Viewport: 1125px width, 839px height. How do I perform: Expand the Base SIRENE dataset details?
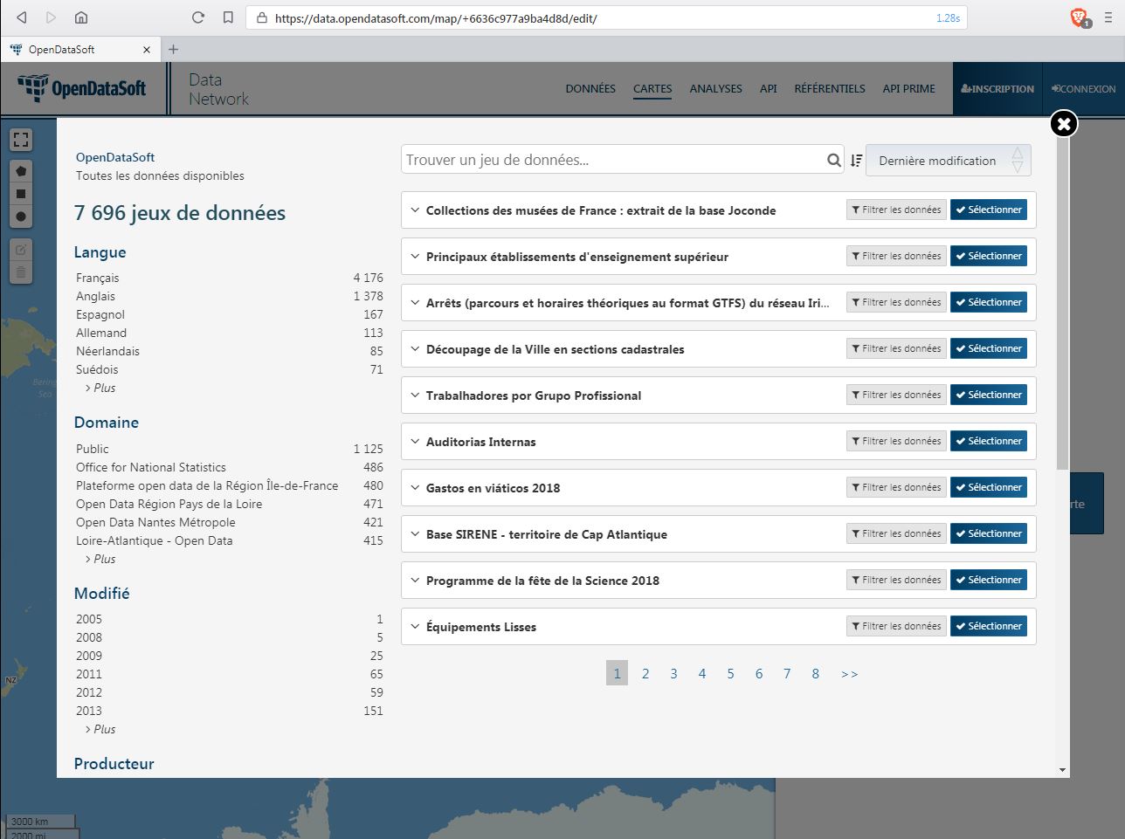coord(415,534)
